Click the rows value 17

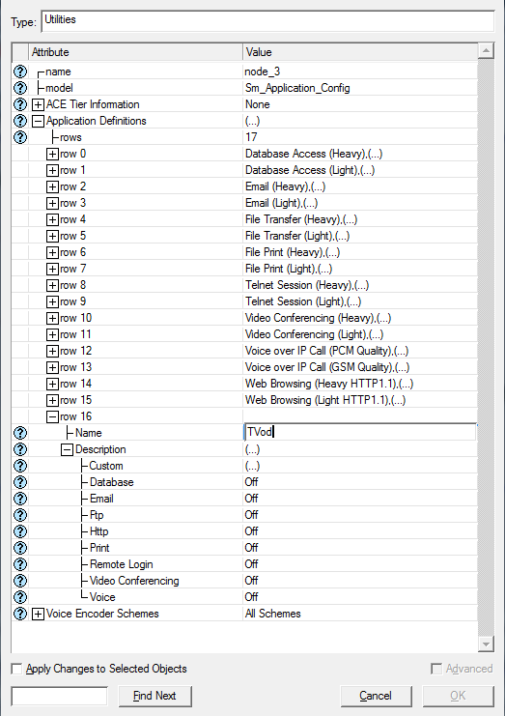pos(251,137)
